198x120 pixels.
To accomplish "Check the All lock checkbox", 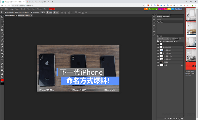I will click(x=175, y=41).
